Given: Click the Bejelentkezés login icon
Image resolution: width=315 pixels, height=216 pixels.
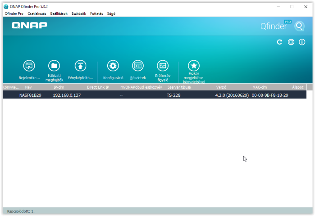Looking at the screenshot, I should point(29,66).
